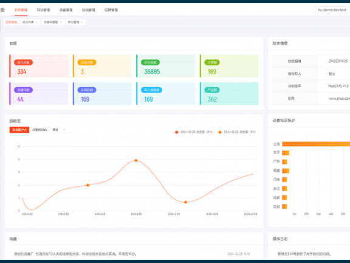Click the 总询盘数 indigo badge

[x=87, y=90]
